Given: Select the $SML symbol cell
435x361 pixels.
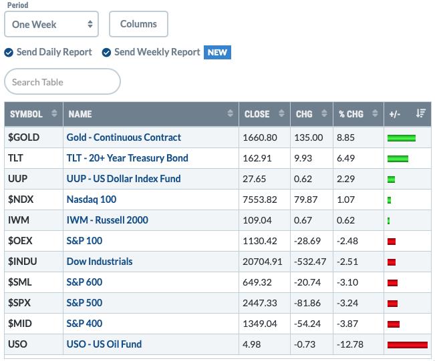Looking at the screenshot, I should [x=34, y=282].
